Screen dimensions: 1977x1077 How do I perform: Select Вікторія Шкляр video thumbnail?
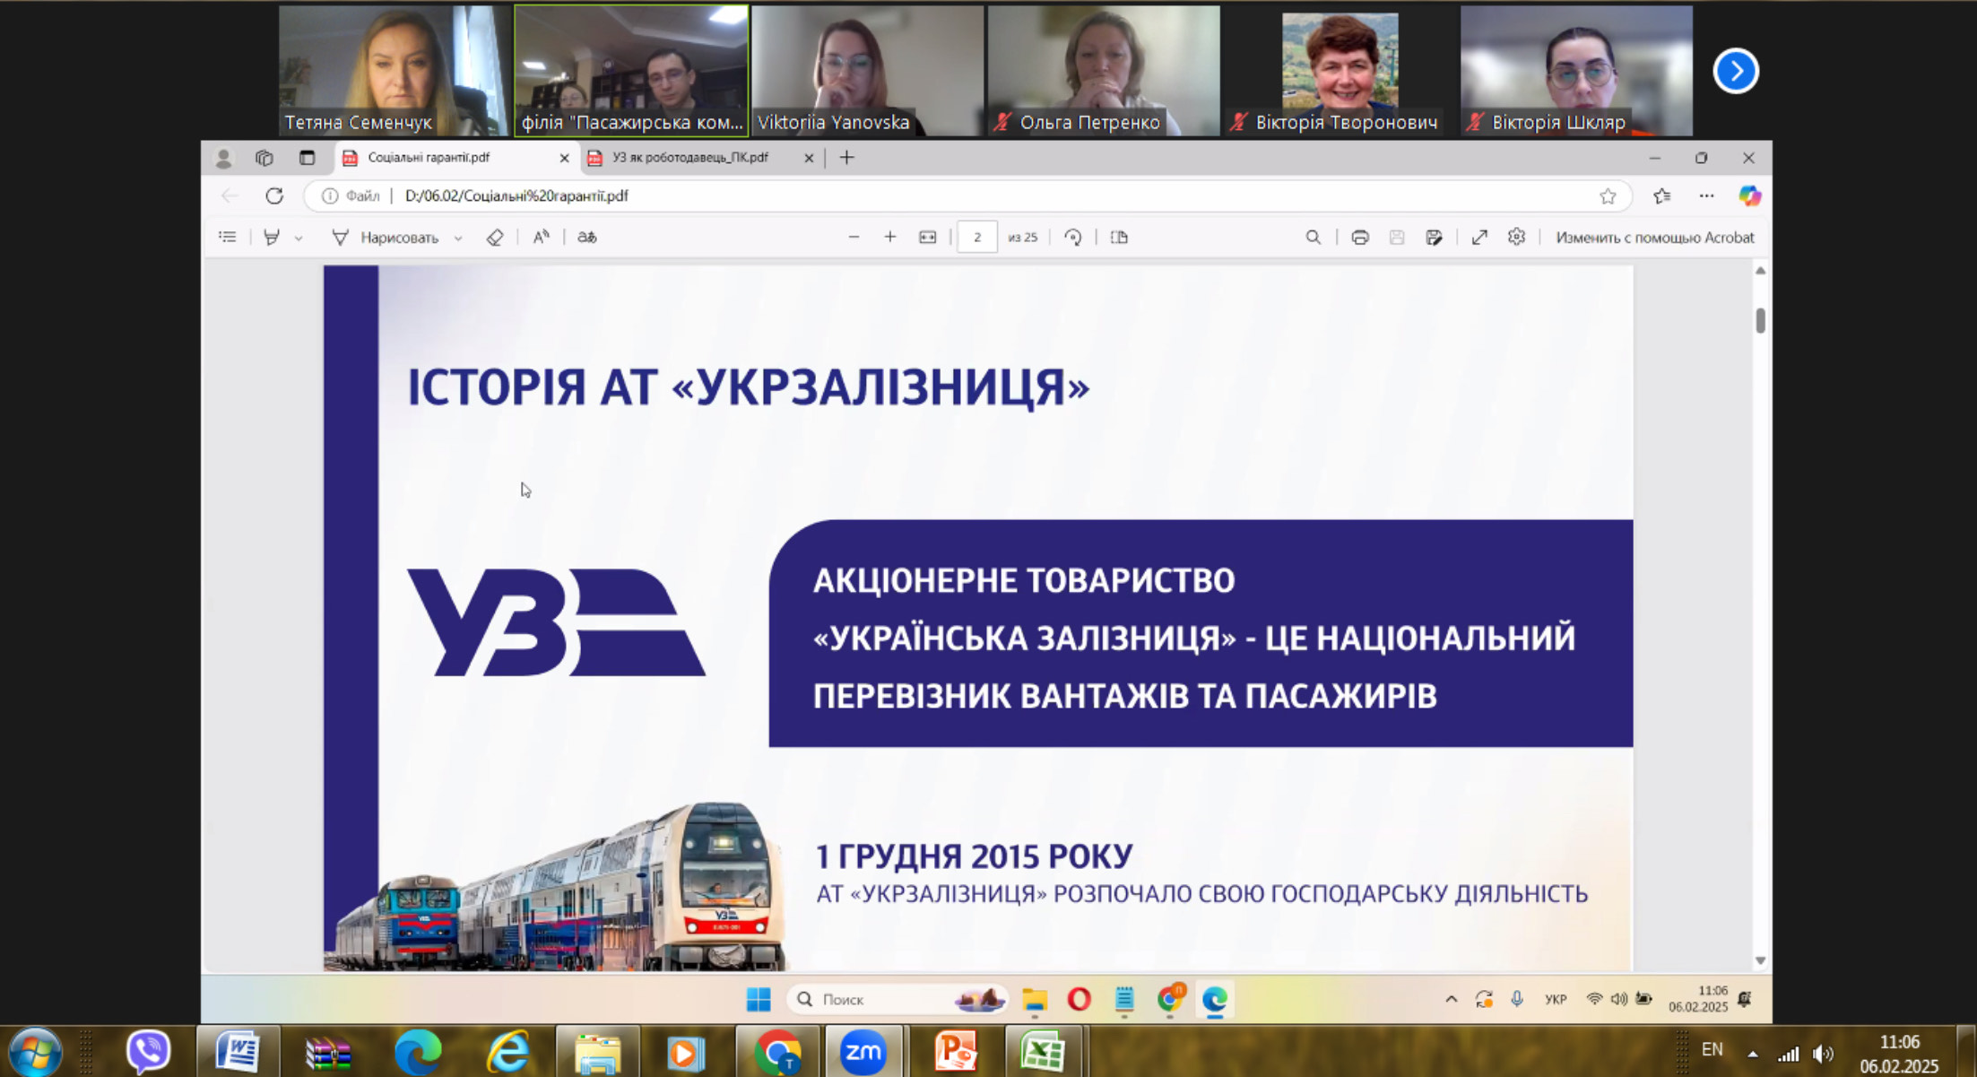(x=1576, y=71)
